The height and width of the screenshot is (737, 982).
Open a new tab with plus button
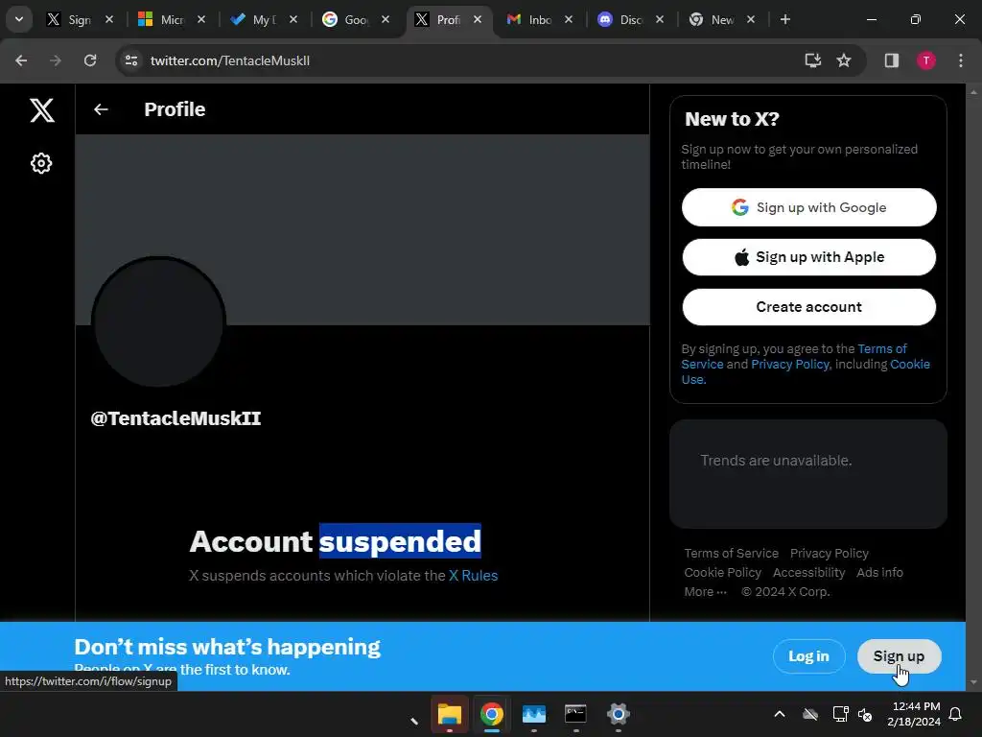point(785,19)
